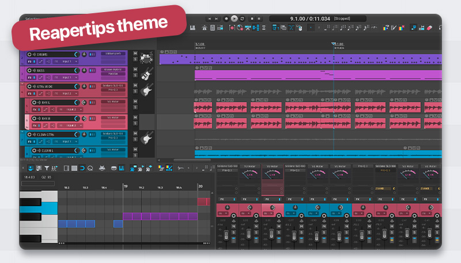Click the filter funnel icon in MIDI editor toolbar

tap(47, 168)
